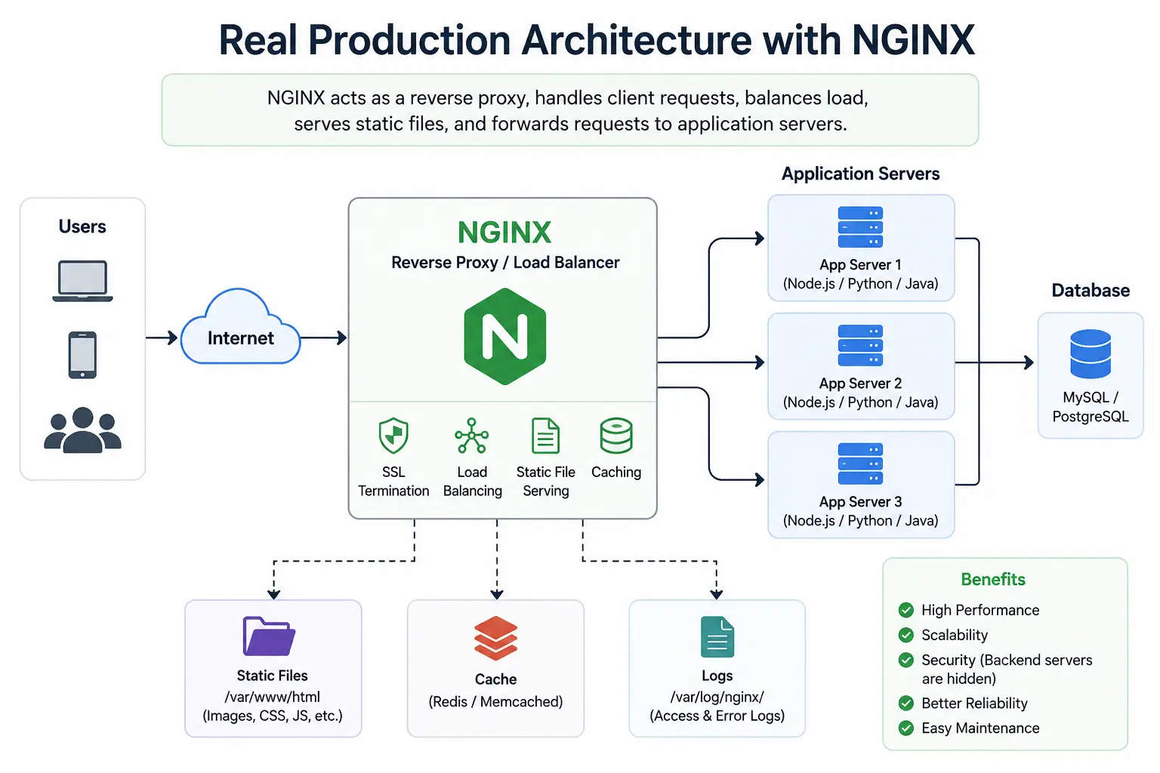Click the Benefits heading text
This screenshot has width=1160, height=773.
[x=993, y=579]
